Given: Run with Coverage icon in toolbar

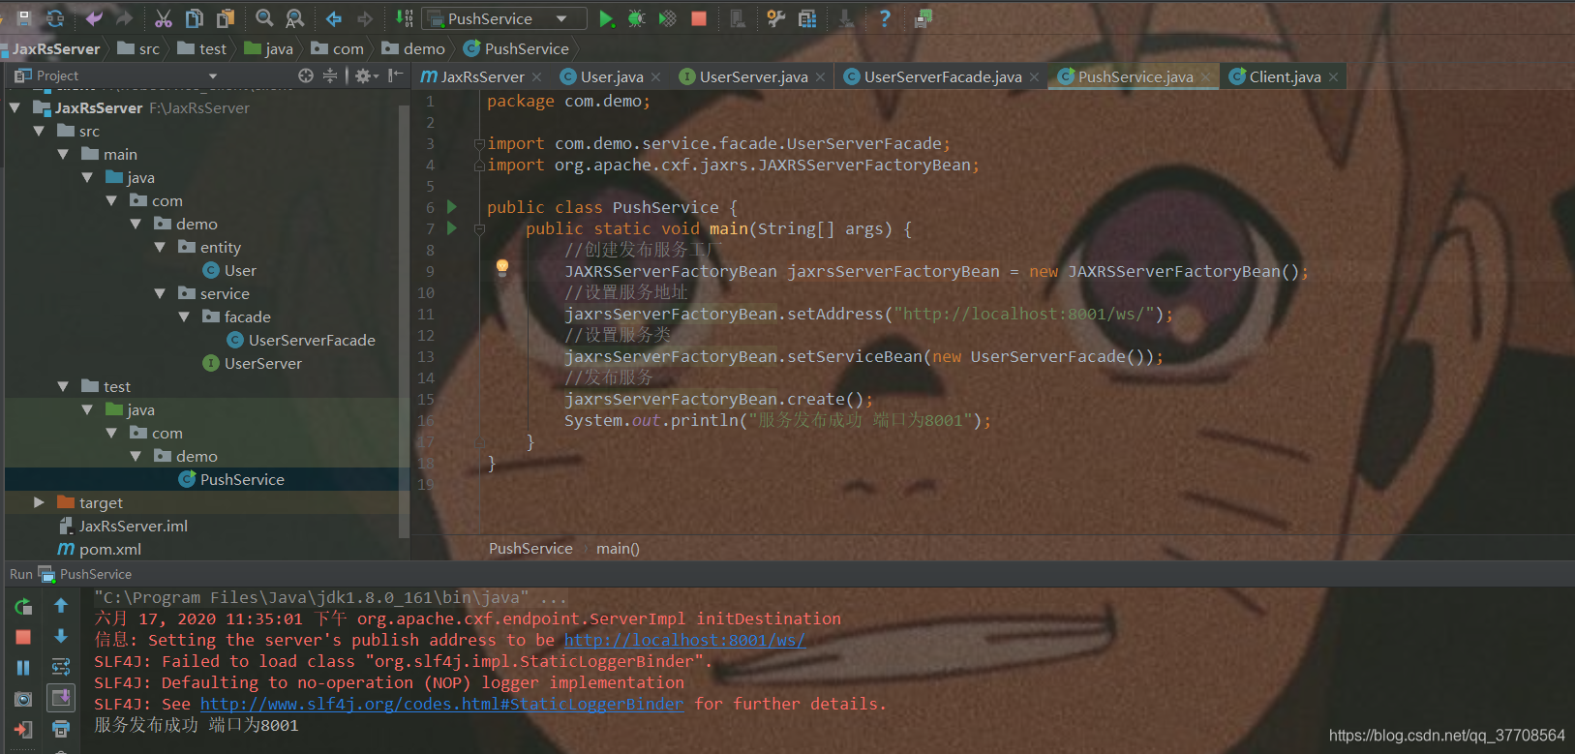Looking at the screenshot, I should coord(668,18).
